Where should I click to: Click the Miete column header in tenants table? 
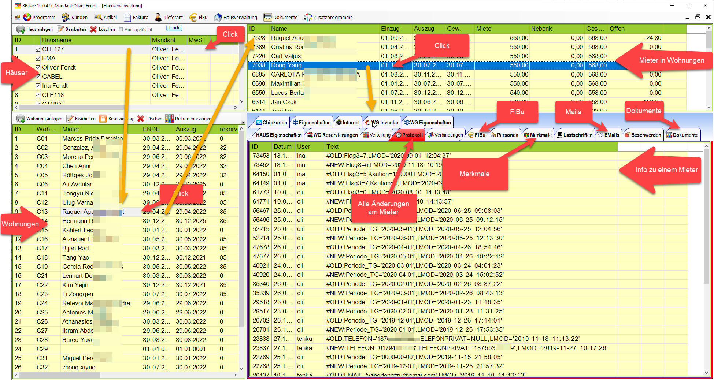(x=502, y=29)
